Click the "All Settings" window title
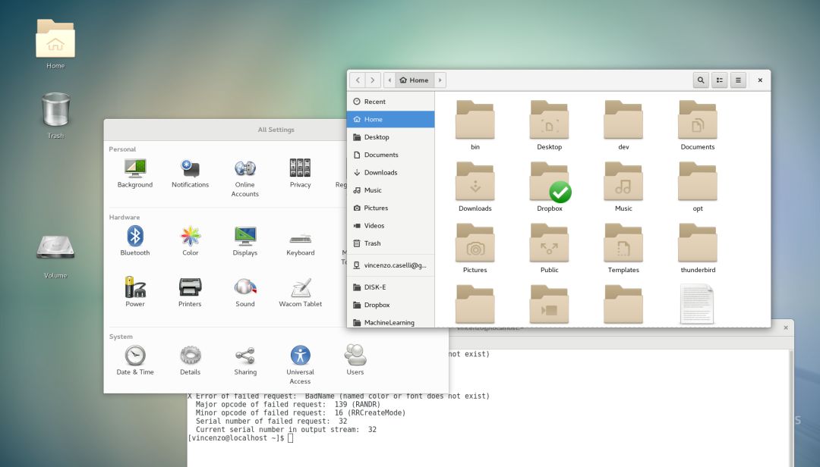 (276, 130)
